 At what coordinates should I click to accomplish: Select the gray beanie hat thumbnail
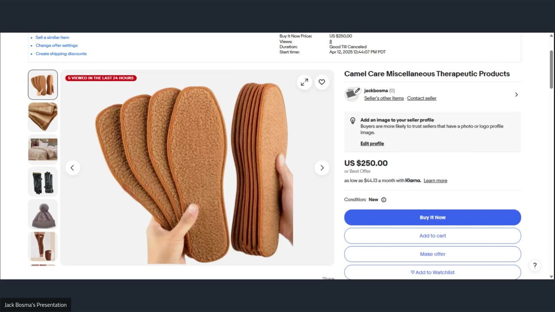(x=43, y=214)
